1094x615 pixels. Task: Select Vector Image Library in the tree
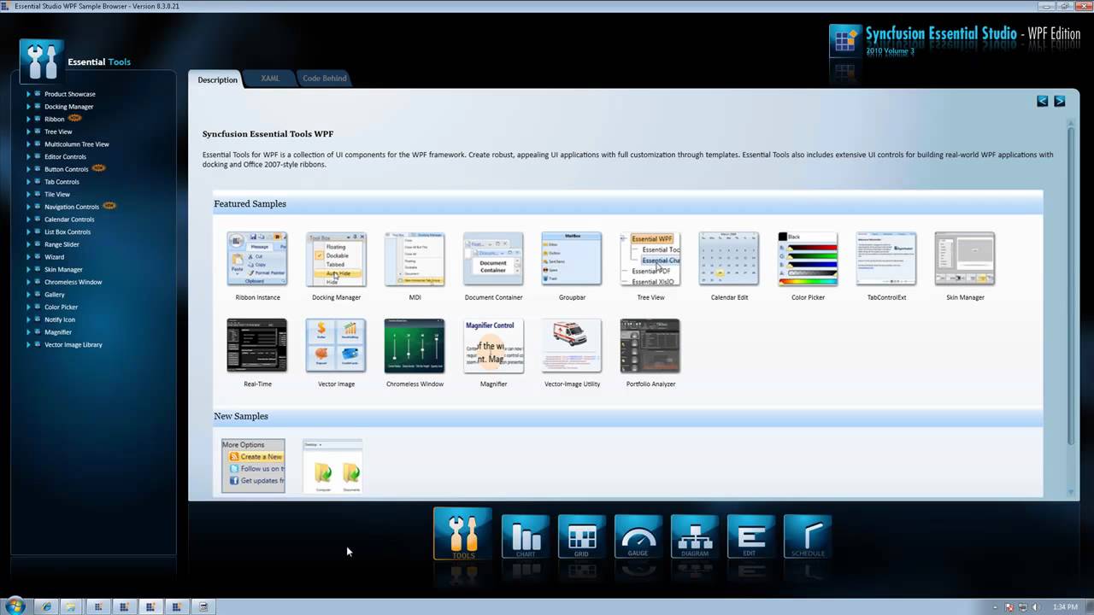point(73,345)
